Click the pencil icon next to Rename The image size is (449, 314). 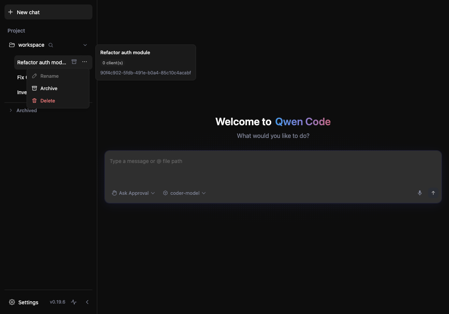pyautogui.click(x=34, y=76)
